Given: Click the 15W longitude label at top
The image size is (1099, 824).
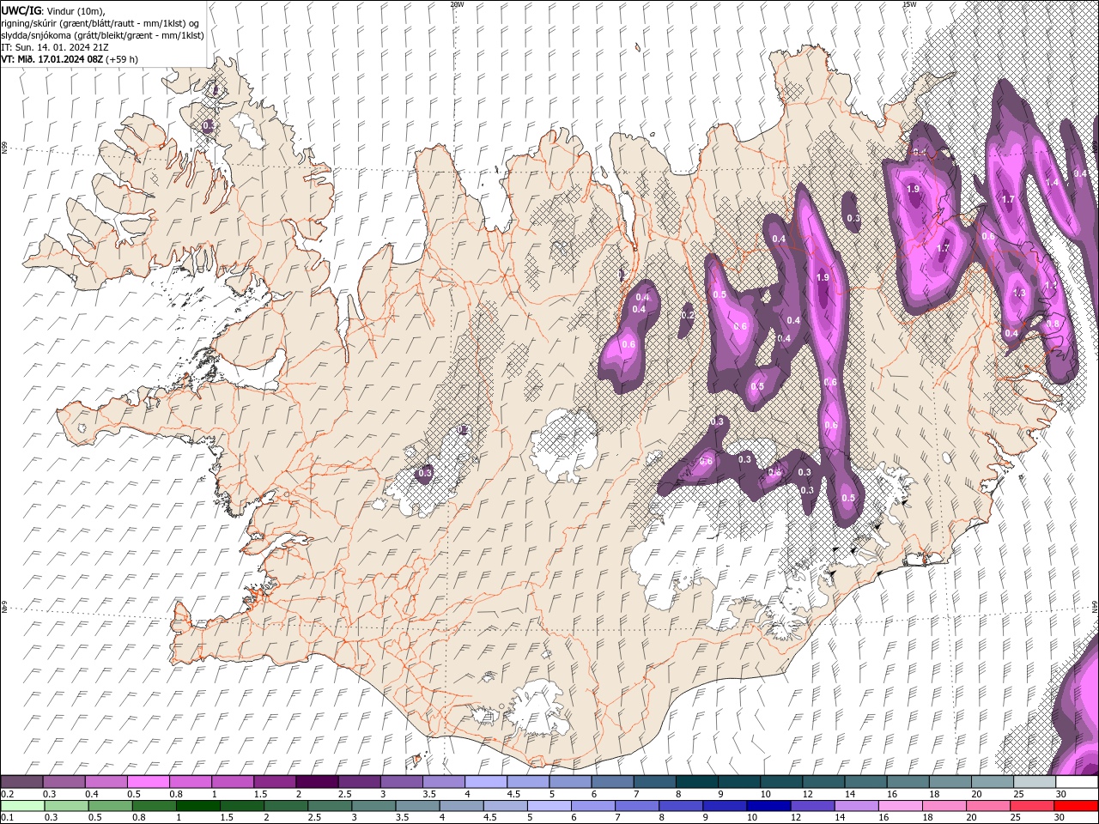Looking at the screenshot, I should pyautogui.click(x=909, y=4).
